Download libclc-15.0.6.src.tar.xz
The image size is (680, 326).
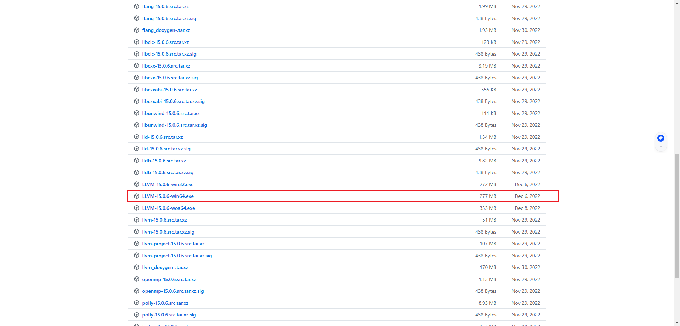click(x=165, y=42)
